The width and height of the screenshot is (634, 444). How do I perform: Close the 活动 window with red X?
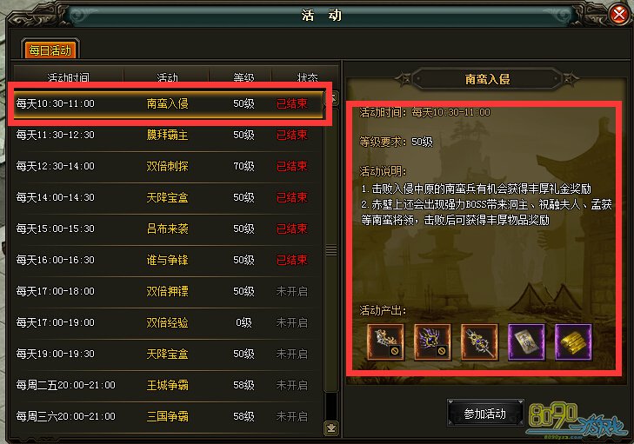click(618, 15)
